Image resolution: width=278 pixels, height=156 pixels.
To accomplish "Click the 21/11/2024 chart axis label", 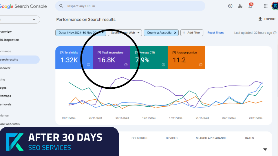I will (202, 118).
